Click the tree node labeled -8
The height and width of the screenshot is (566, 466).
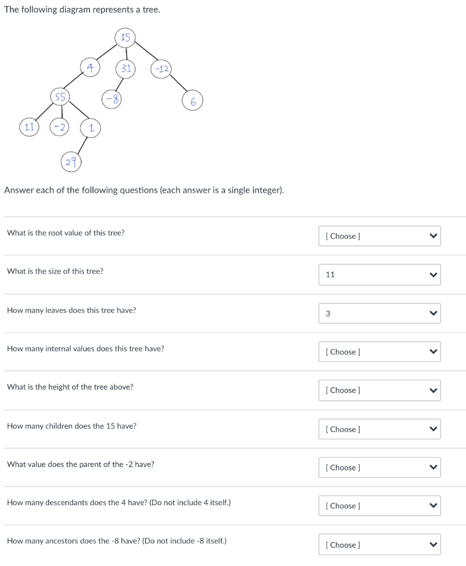click(x=112, y=99)
